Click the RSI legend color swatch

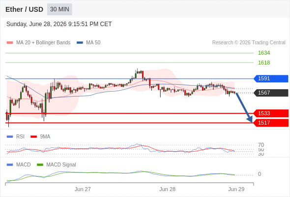[10, 137]
